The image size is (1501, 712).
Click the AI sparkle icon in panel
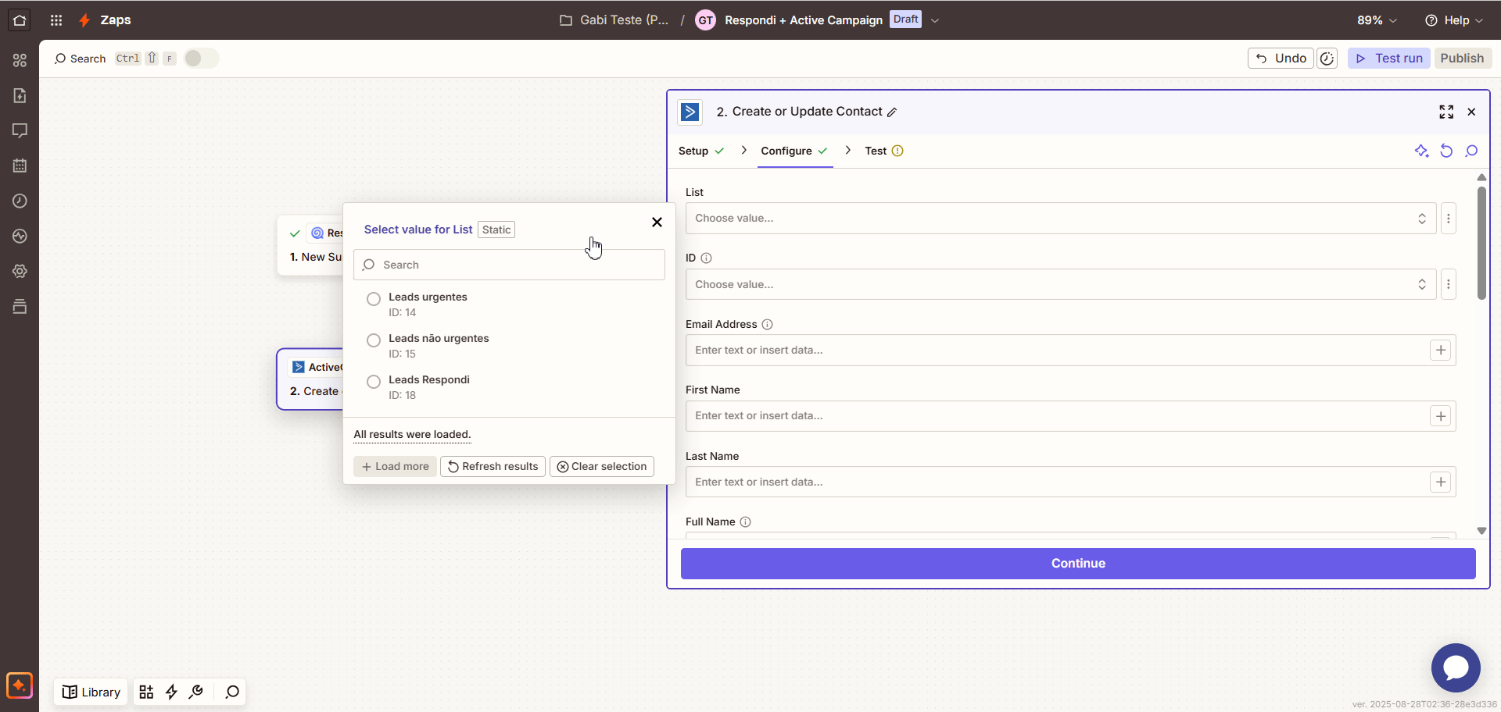tap(1421, 151)
